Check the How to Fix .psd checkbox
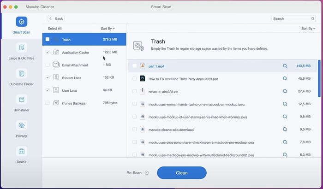Screen dimensions: 323x189 pos(135,78)
